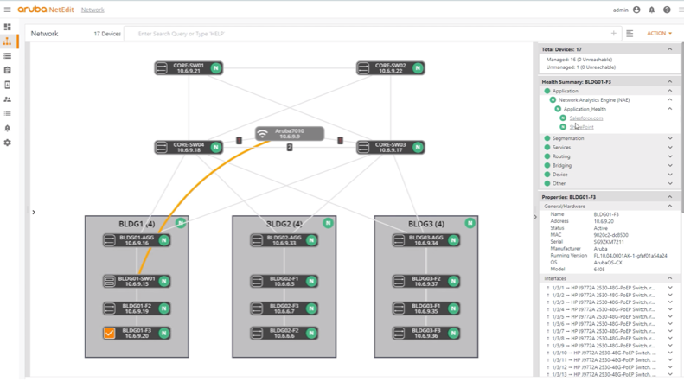The width and height of the screenshot is (684, 388).
Task: Open settings gear in left sidebar
Action: pyautogui.click(x=8, y=143)
